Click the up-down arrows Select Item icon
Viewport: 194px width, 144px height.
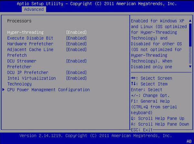coord(133,83)
